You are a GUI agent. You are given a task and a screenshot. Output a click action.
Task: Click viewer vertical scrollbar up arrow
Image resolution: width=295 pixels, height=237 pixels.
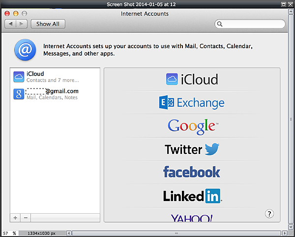[291, 11]
